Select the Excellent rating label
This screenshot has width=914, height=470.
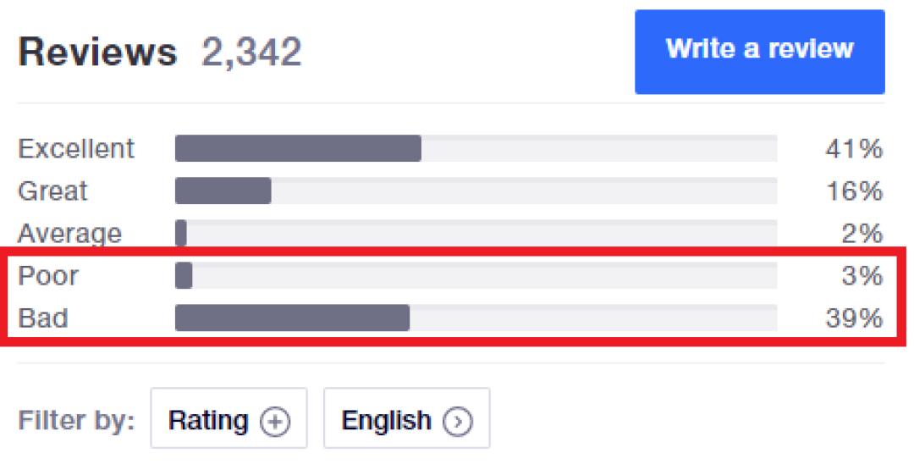[x=76, y=148]
